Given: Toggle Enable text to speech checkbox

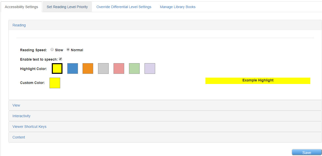Looking at the screenshot, I should click(60, 59).
